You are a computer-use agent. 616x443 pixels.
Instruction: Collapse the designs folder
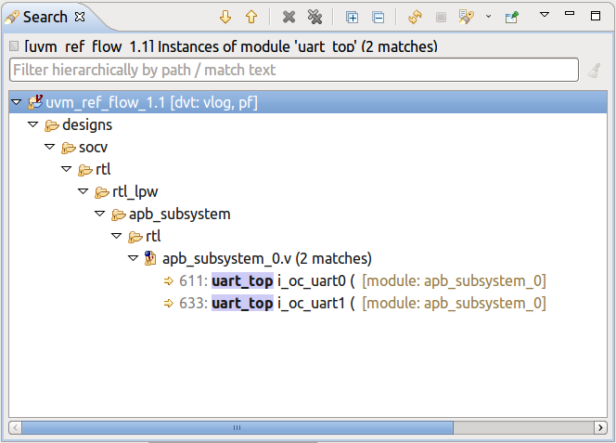click(33, 124)
